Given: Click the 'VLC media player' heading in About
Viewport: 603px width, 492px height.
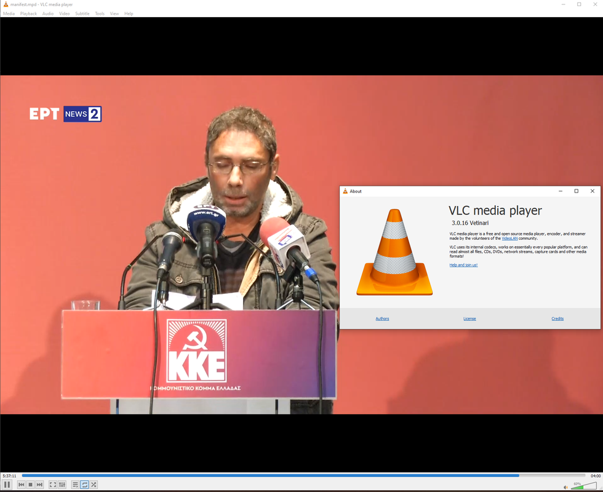Looking at the screenshot, I should click(x=495, y=210).
